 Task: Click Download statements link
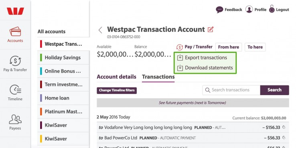point(209,67)
